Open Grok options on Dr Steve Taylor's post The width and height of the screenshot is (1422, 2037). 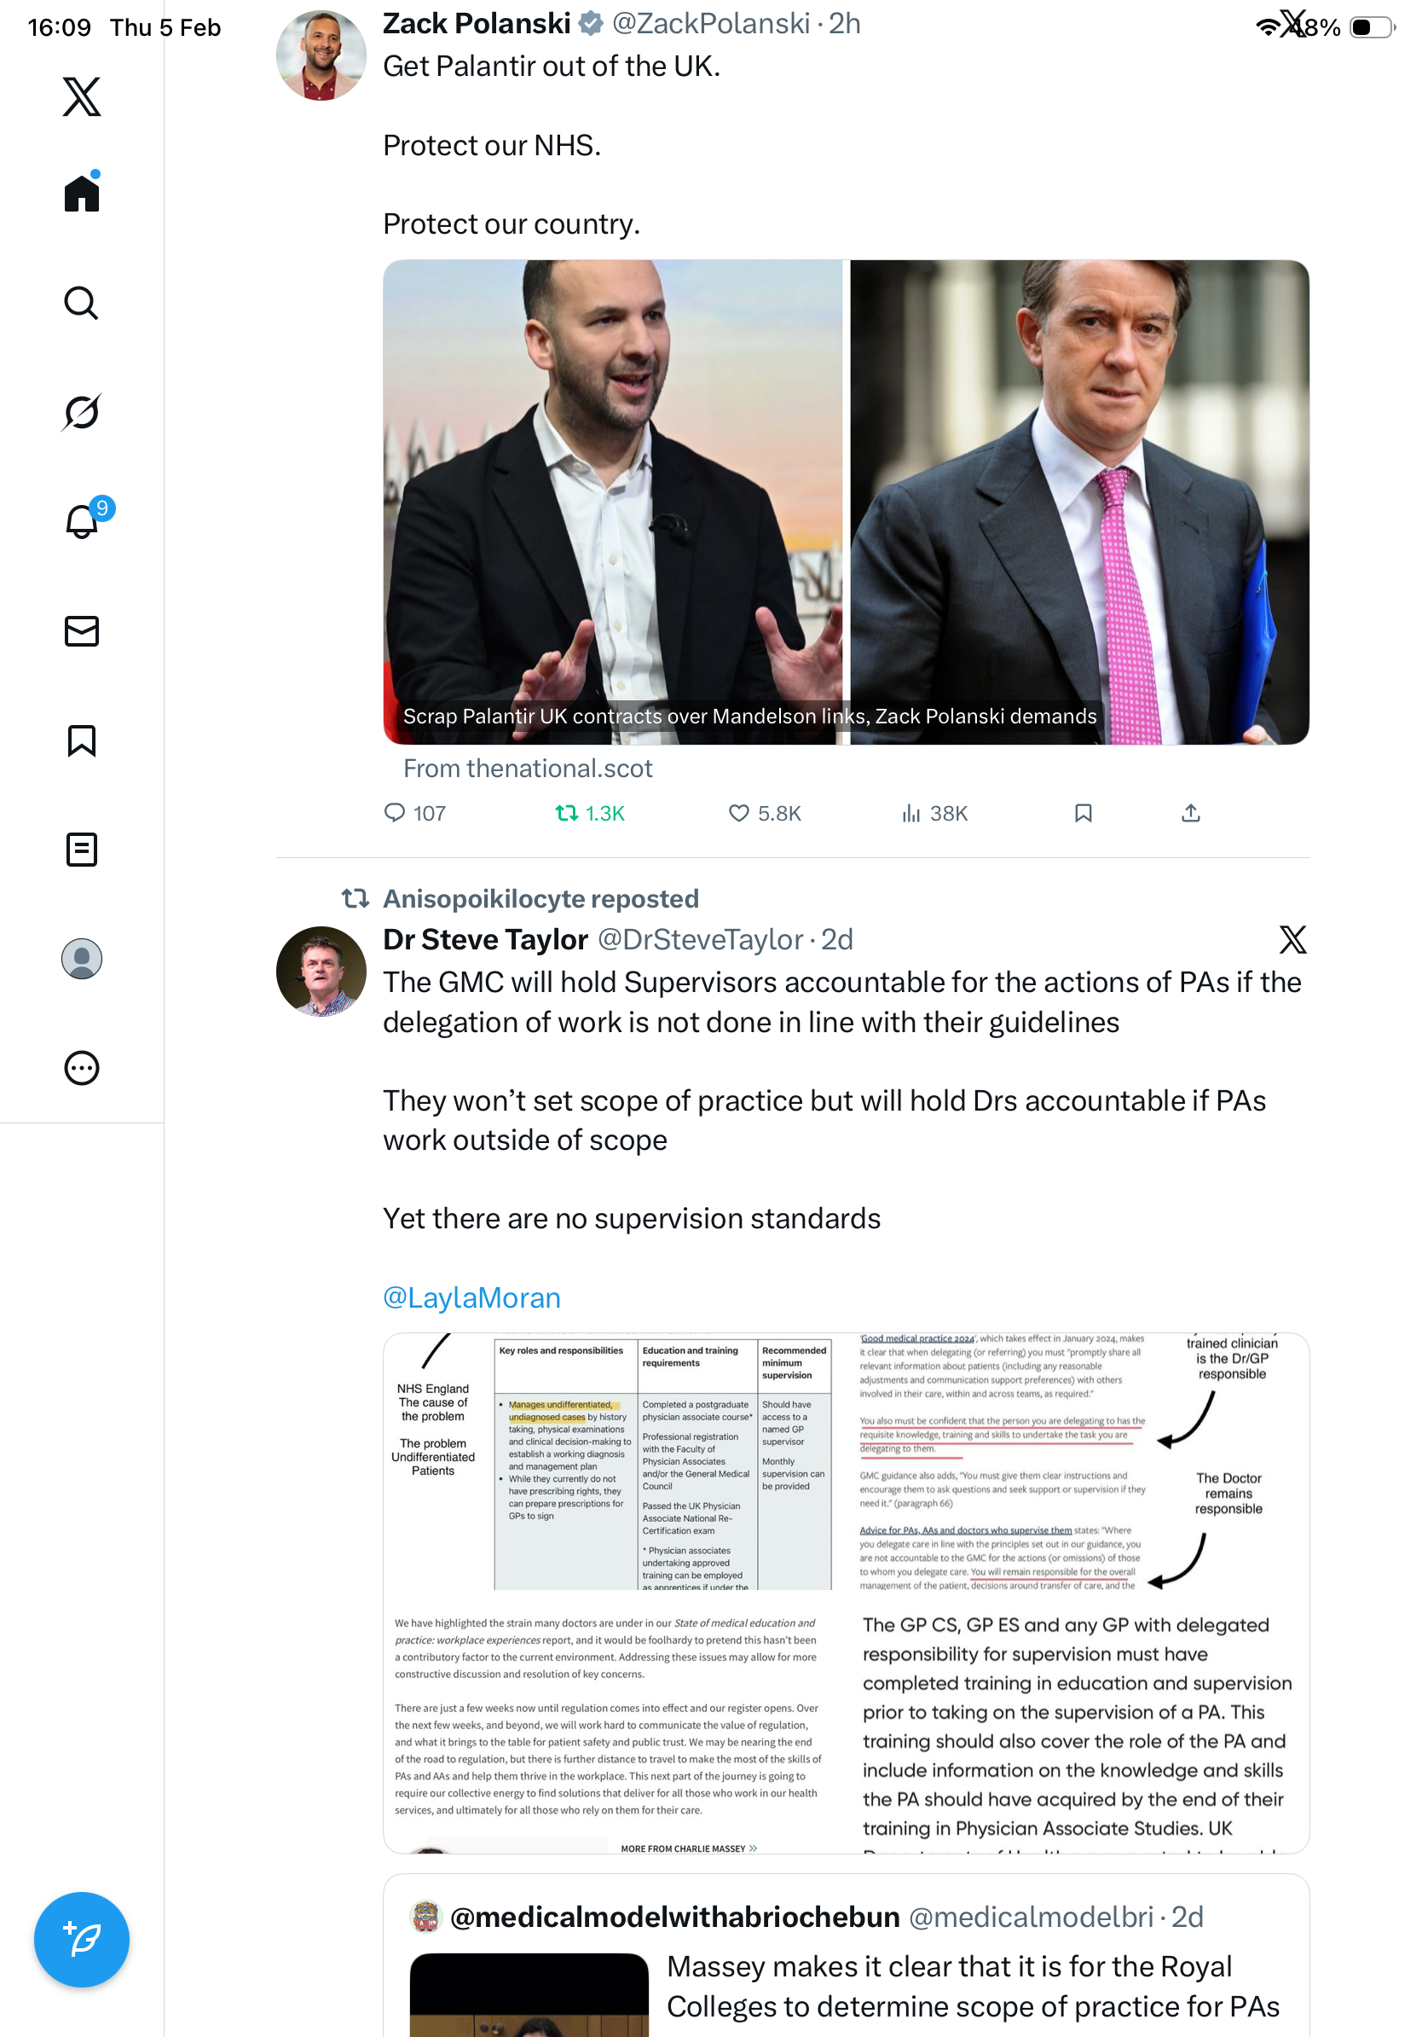1292,938
